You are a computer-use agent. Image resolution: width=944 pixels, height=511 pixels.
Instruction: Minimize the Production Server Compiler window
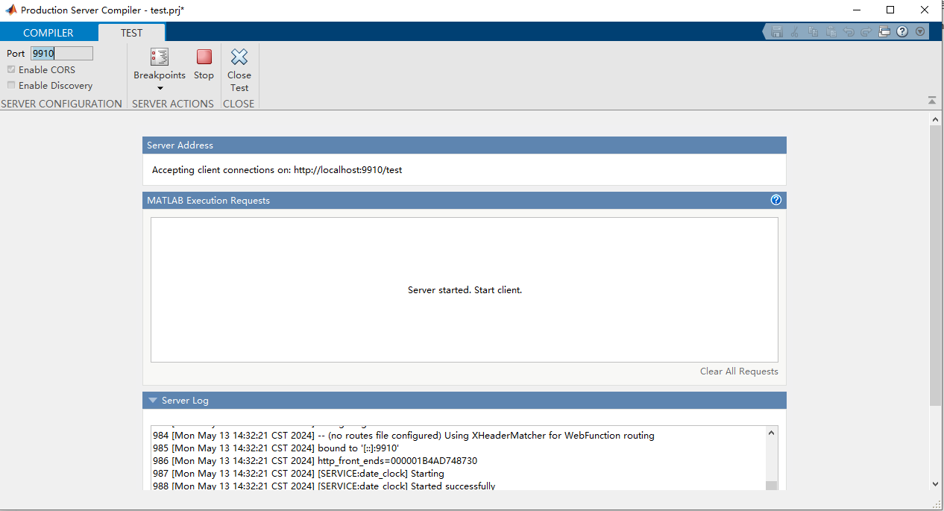tap(856, 10)
